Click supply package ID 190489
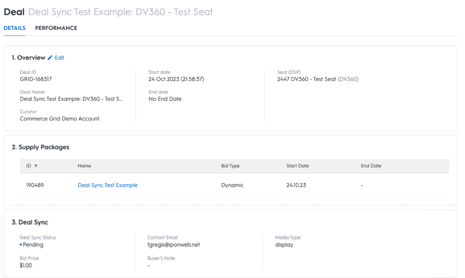The width and height of the screenshot is (465, 278). point(35,185)
